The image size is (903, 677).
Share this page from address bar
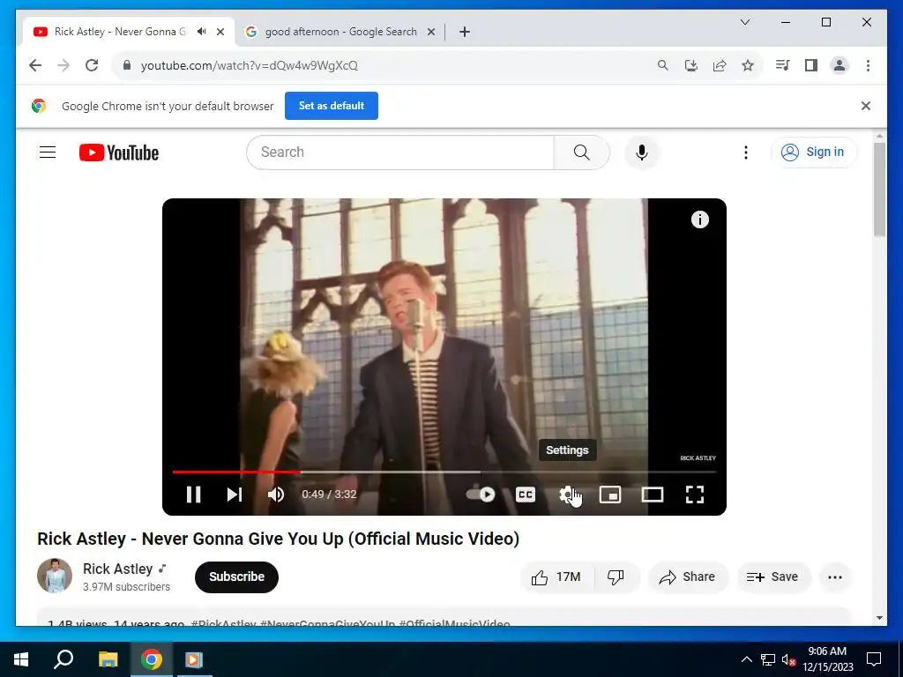tap(720, 65)
